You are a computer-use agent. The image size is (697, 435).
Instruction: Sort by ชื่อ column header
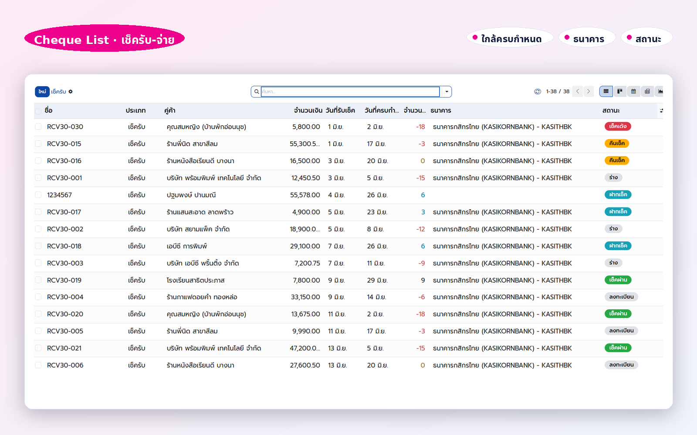tap(48, 110)
